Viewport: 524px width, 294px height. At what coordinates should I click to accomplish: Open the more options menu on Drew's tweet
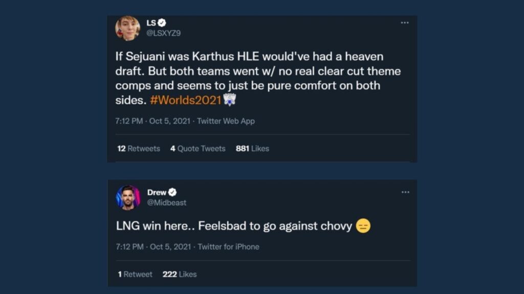click(x=405, y=192)
